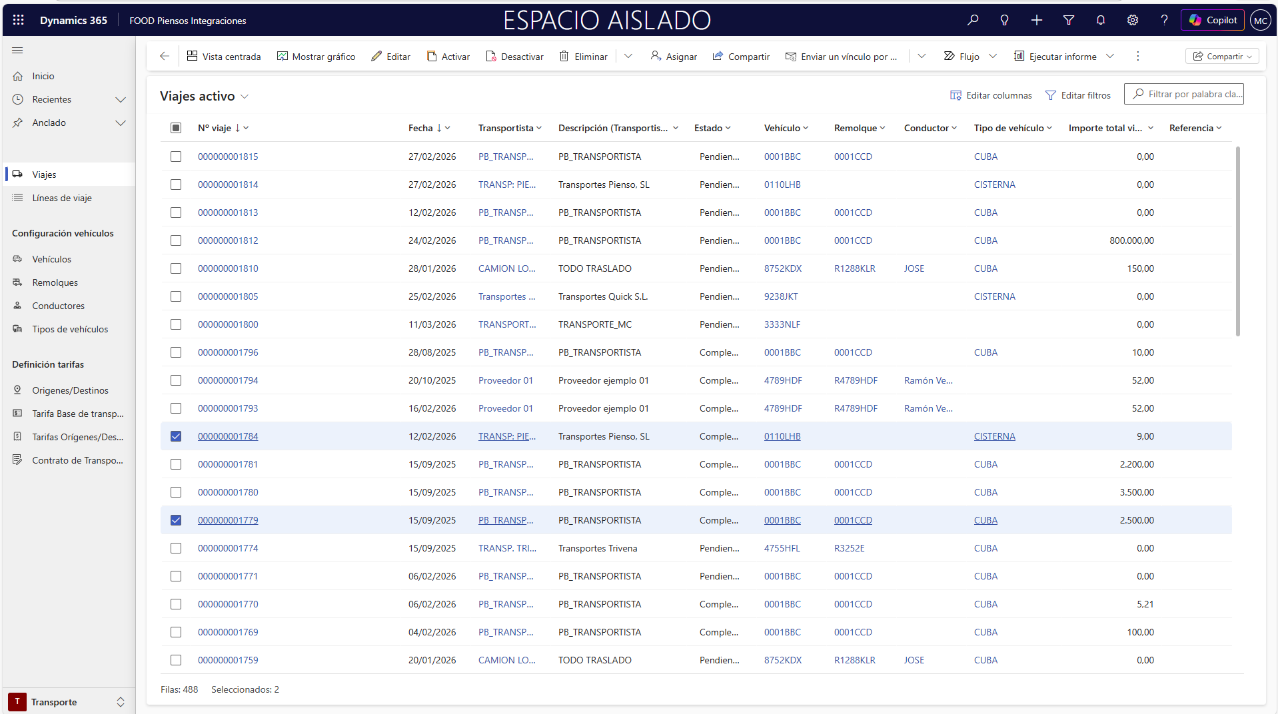Viewport: 1278px width, 714px height.
Task: Collapse the navigation with hamburger icon
Action: click(17, 51)
